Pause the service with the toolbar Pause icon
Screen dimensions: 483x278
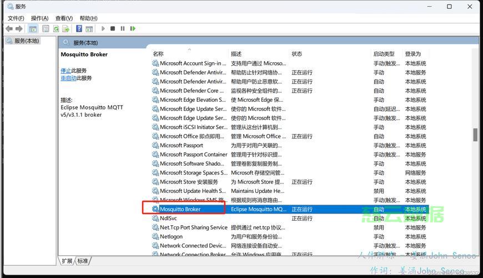pyautogui.click(x=123, y=28)
